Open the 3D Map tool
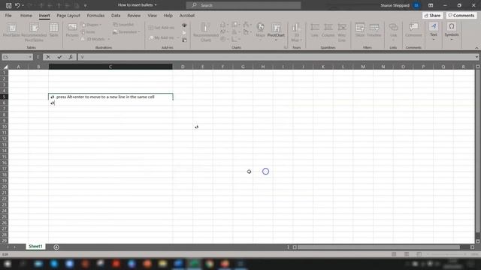This screenshot has height=270, width=481. click(296, 32)
